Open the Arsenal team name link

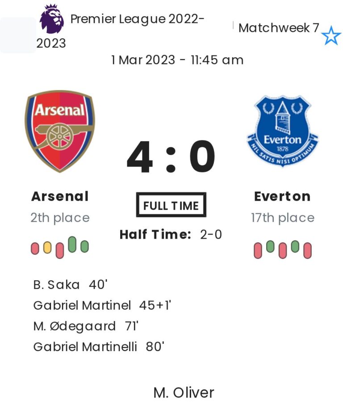[x=60, y=196]
